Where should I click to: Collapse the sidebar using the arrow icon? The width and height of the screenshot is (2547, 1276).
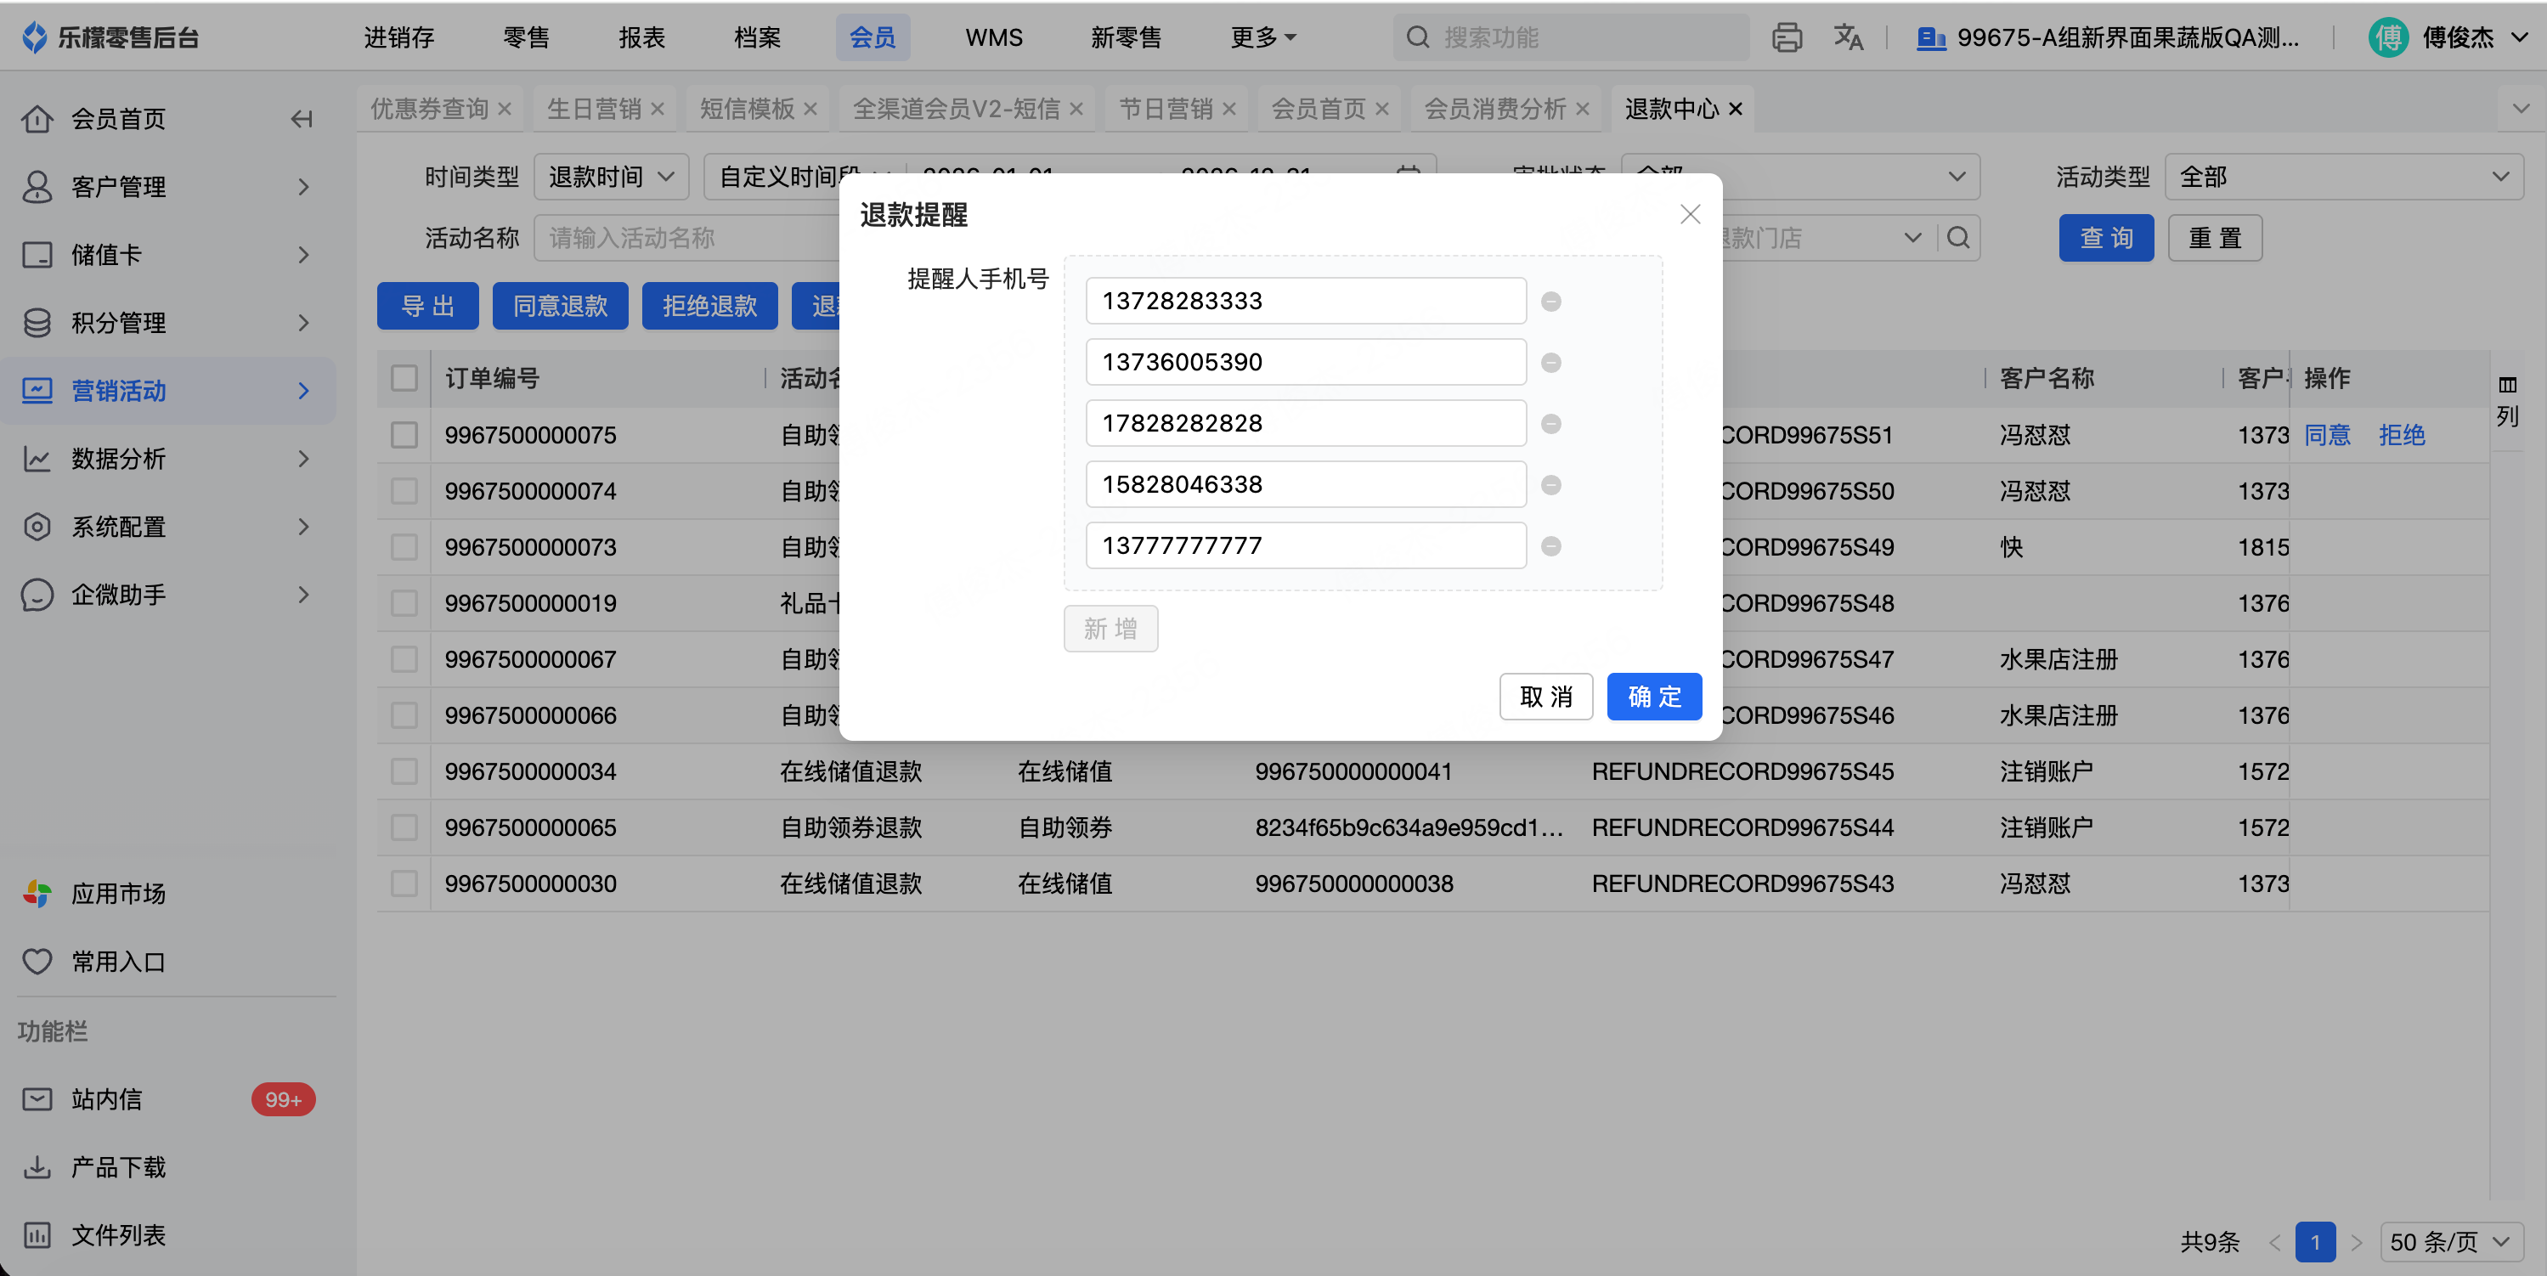302,120
